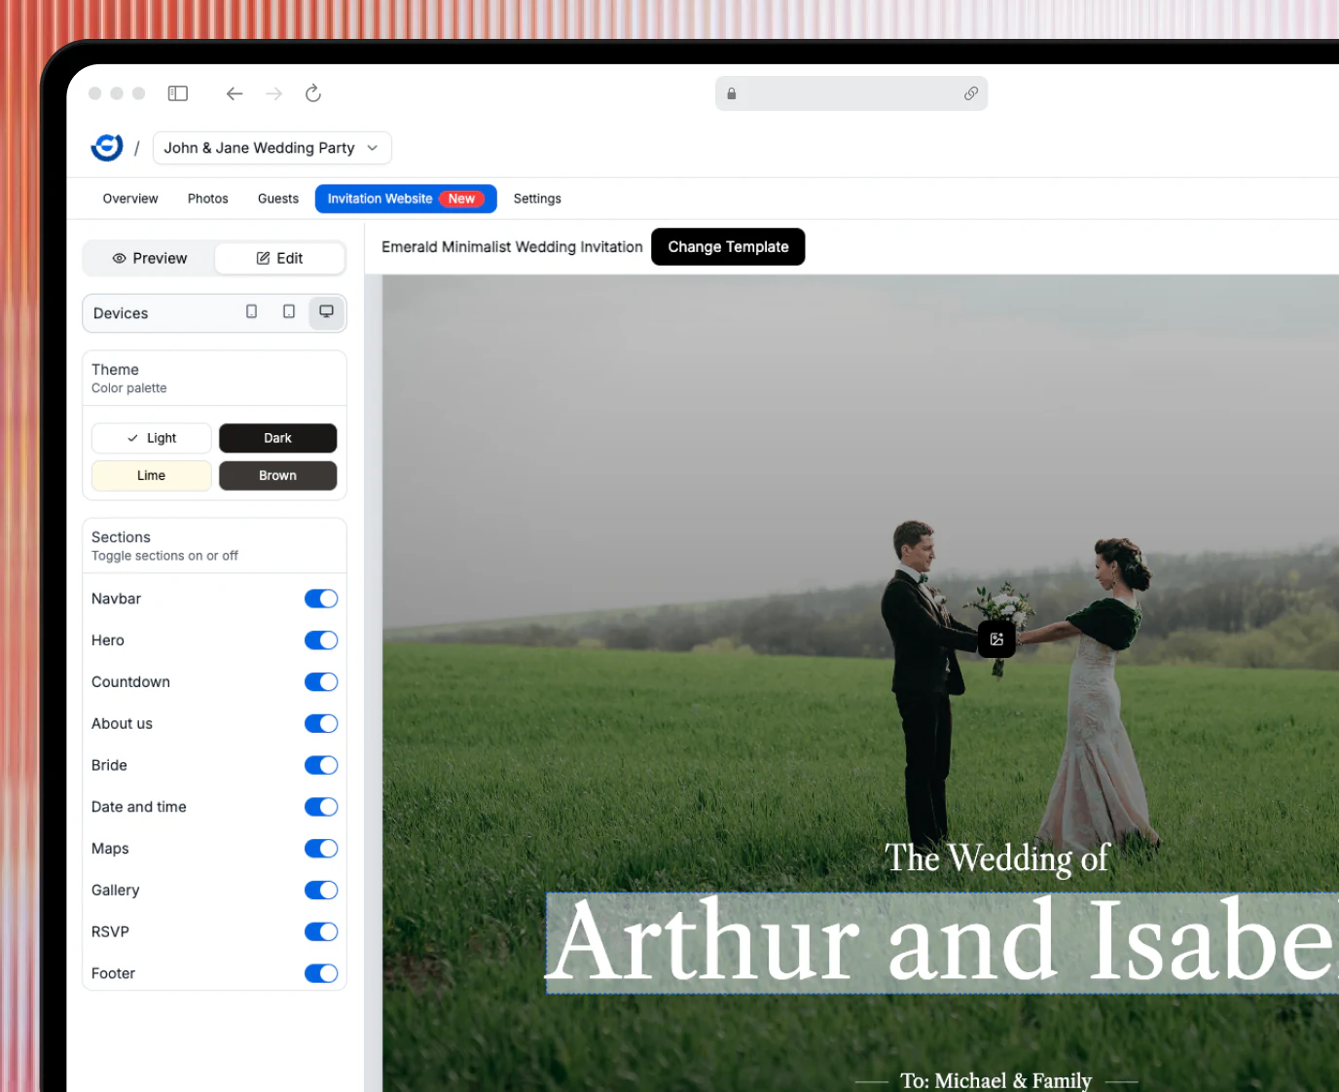This screenshot has width=1339, height=1092.
Task: Click the Change Template button
Action: click(728, 247)
